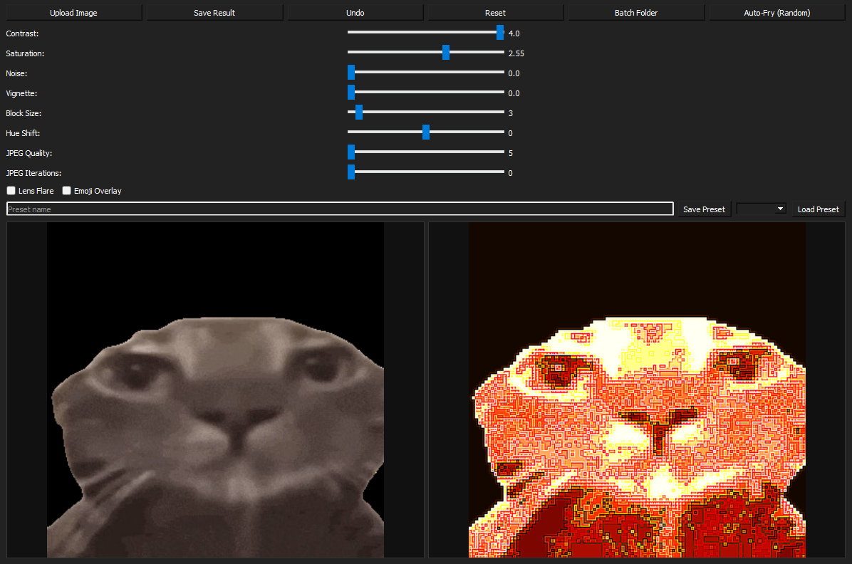Click the JPEG Quality value 5
This screenshot has width=852, height=564.
point(510,153)
